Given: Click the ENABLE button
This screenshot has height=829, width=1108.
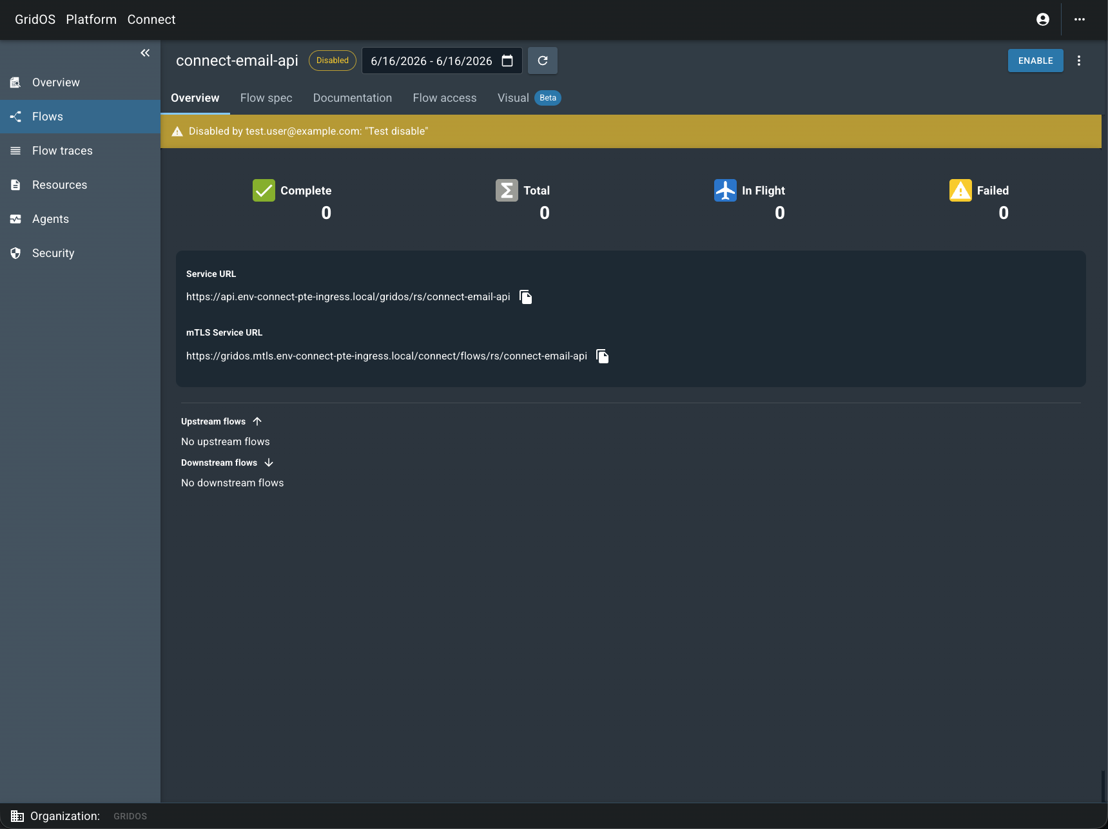Looking at the screenshot, I should [1035, 61].
